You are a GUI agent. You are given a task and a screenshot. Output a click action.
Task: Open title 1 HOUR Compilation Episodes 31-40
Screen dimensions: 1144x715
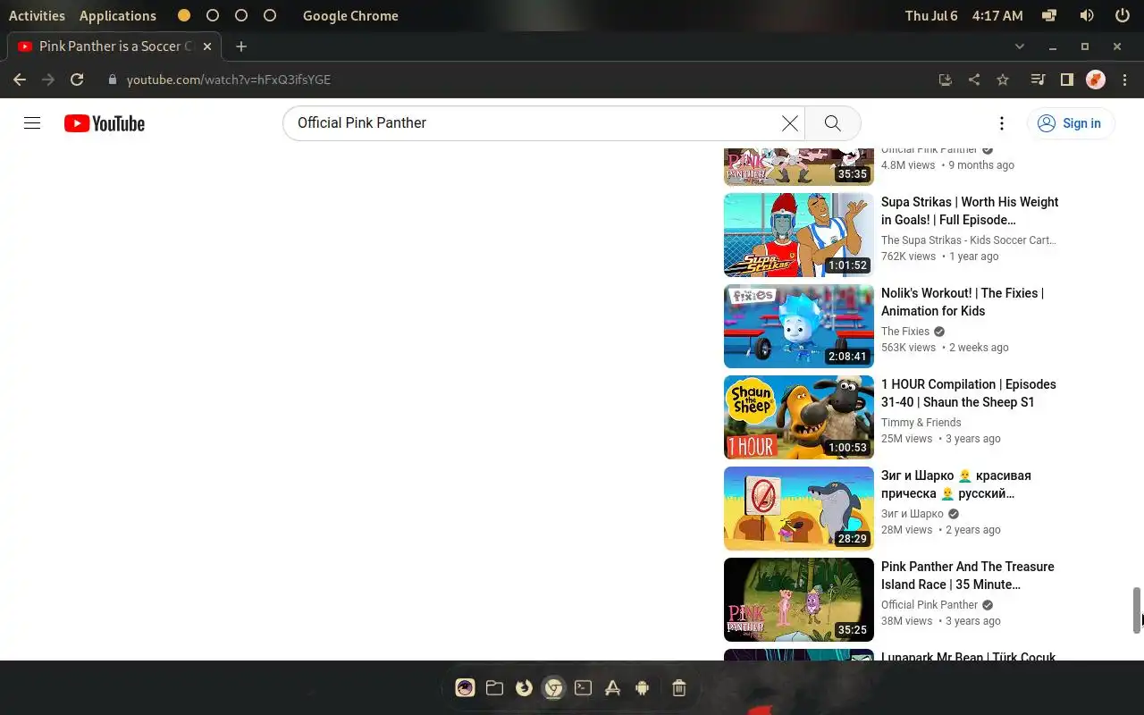click(x=969, y=393)
